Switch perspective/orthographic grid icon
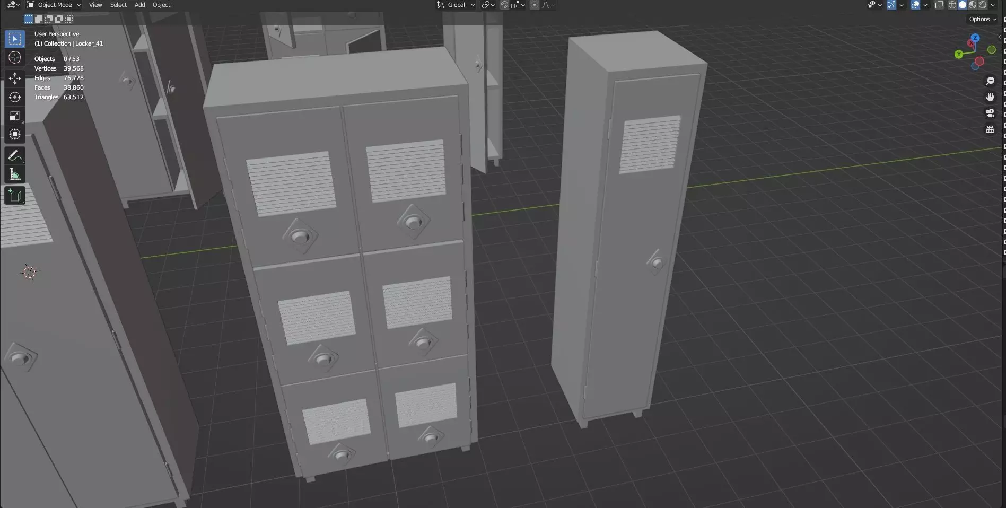The width and height of the screenshot is (1006, 508). [990, 129]
